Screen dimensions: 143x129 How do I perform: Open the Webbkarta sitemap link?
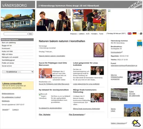[x=6, y=101]
